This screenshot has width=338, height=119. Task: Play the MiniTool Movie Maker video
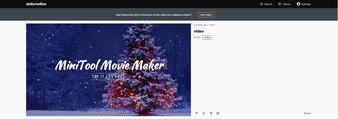pos(109,70)
